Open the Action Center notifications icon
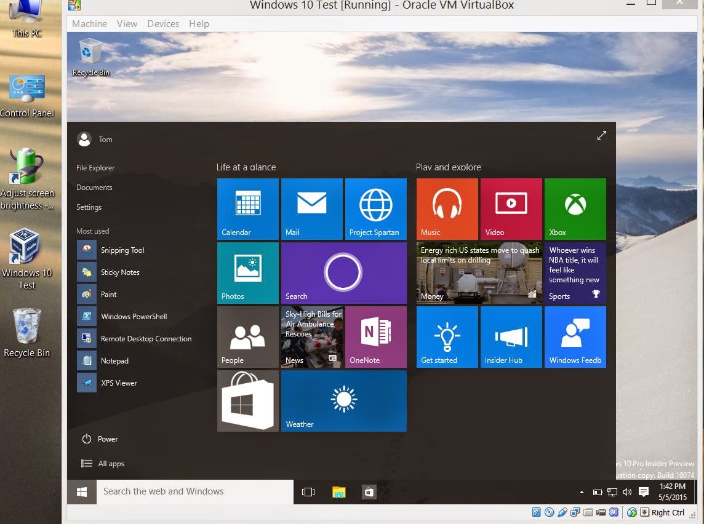 [644, 492]
